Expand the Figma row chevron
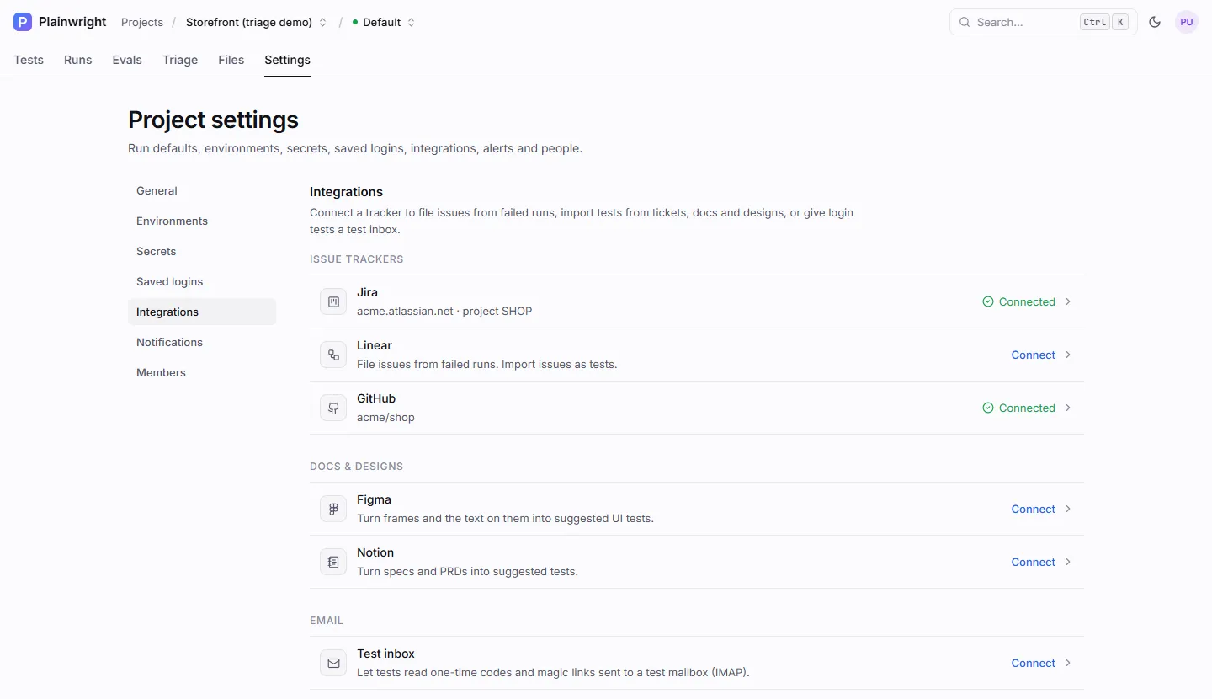This screenshot has height=699, width=1212. click(1068, 509)
